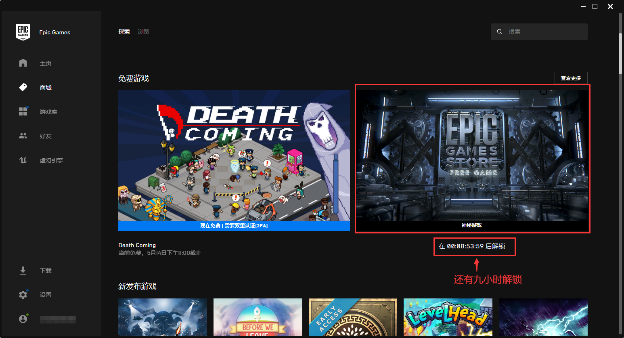Viewport: 624px width, 338px height.
Task: Click the 新发布游戏 section heading
Action: (137, 286)
